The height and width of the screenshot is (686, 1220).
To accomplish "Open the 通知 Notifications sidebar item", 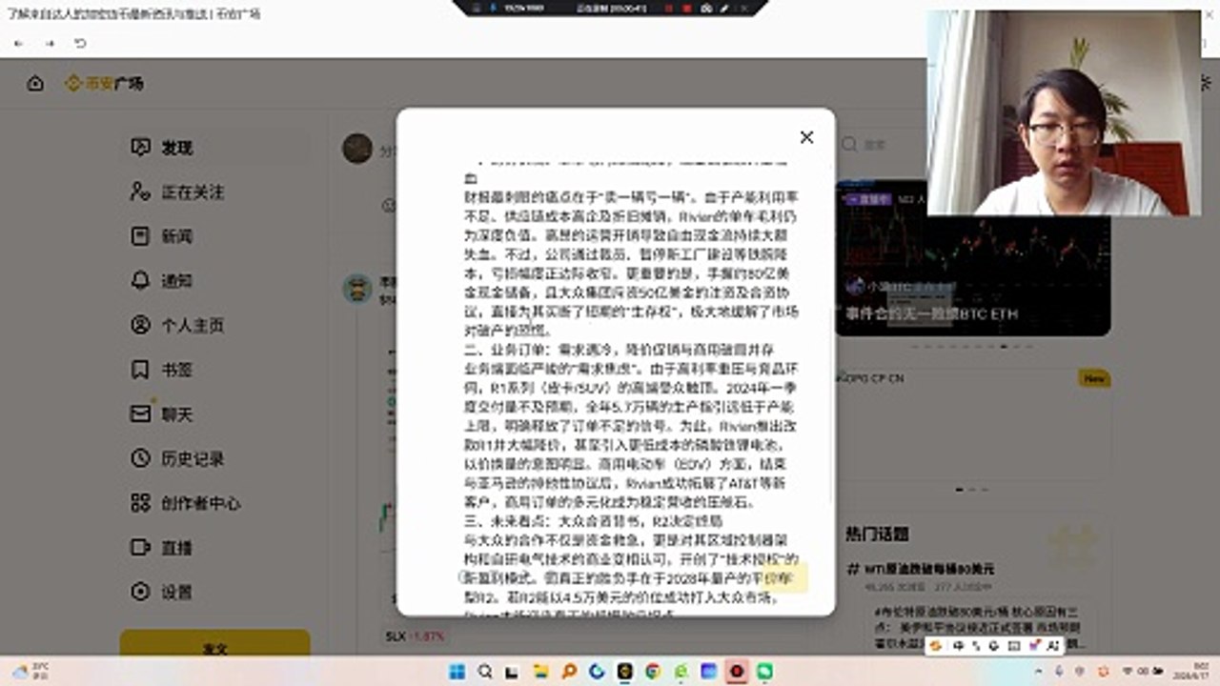I will pyautogui.click(x=216, y=280).
